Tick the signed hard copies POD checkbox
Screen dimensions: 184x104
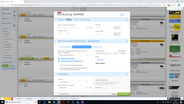[x=59, y=70]
